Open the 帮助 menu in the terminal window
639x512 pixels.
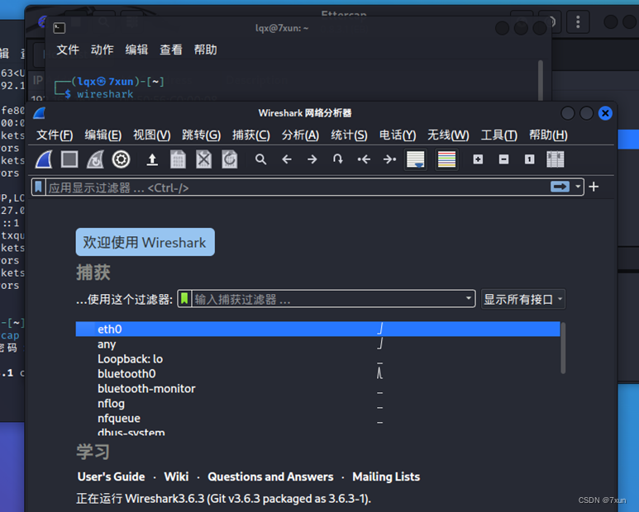click(205, 50)
